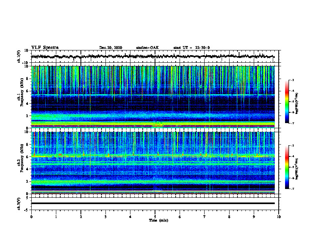314x243 pixels.
Task: Click the "-4" label on ch.2 color bar
Action: (x=292, y=156)
